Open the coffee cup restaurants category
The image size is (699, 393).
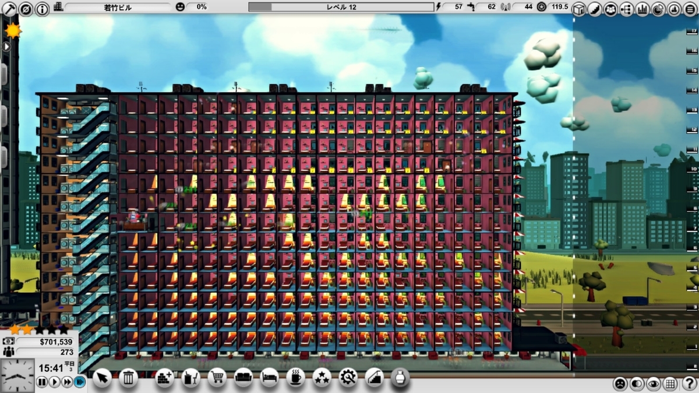click(295, 378)
